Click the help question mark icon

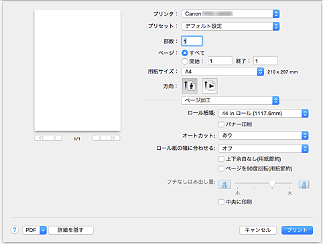pos(15,230)
